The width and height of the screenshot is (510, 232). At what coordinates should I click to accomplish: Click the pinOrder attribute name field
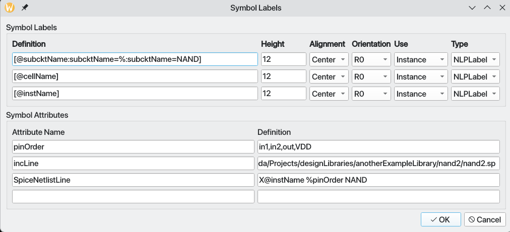(x=133, y=146)
